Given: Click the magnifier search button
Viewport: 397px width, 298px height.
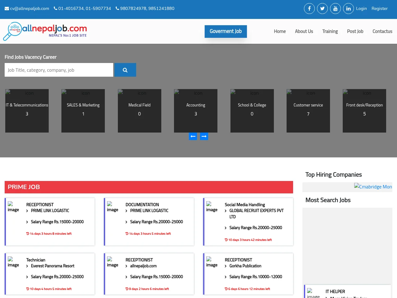Looking at the screenshot, I should [x=125, y=70].
